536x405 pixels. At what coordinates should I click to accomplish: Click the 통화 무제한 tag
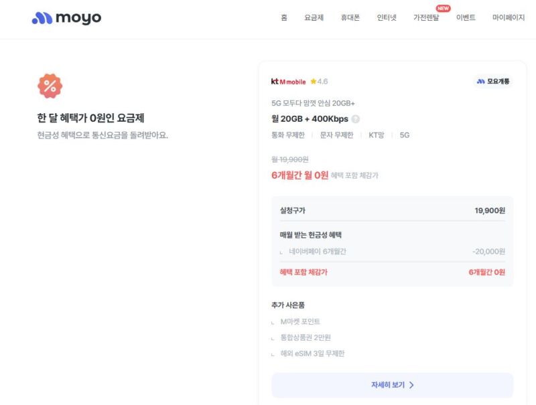288,135
